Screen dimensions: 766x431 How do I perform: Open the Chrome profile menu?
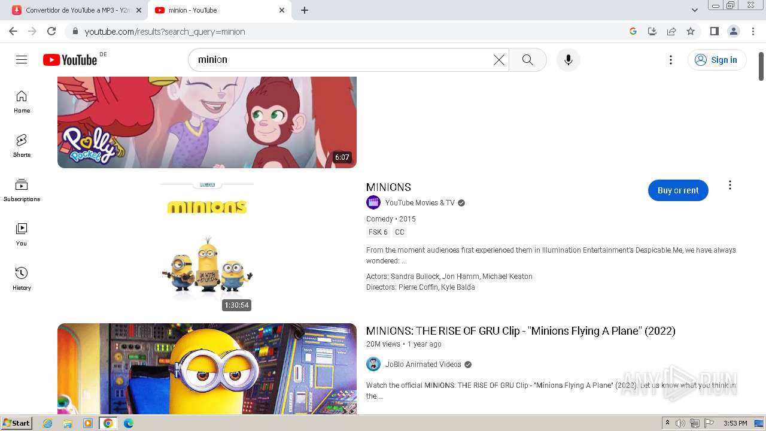pyautogui.click(x=733, y=31)
